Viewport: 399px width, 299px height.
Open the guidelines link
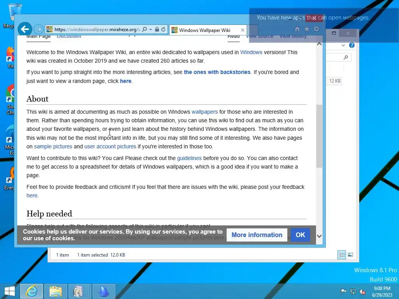pos(189,158)
